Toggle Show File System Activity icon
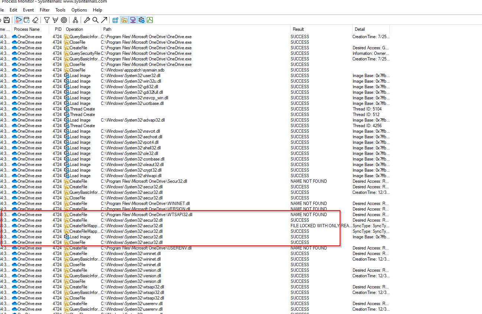This screenshot has height=314, width=482. (x=124, y=20)
